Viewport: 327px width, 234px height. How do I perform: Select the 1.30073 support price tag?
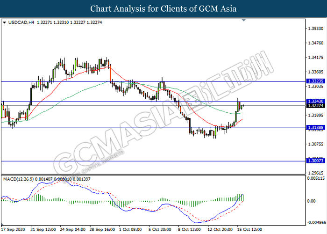[x=313, y=161]
